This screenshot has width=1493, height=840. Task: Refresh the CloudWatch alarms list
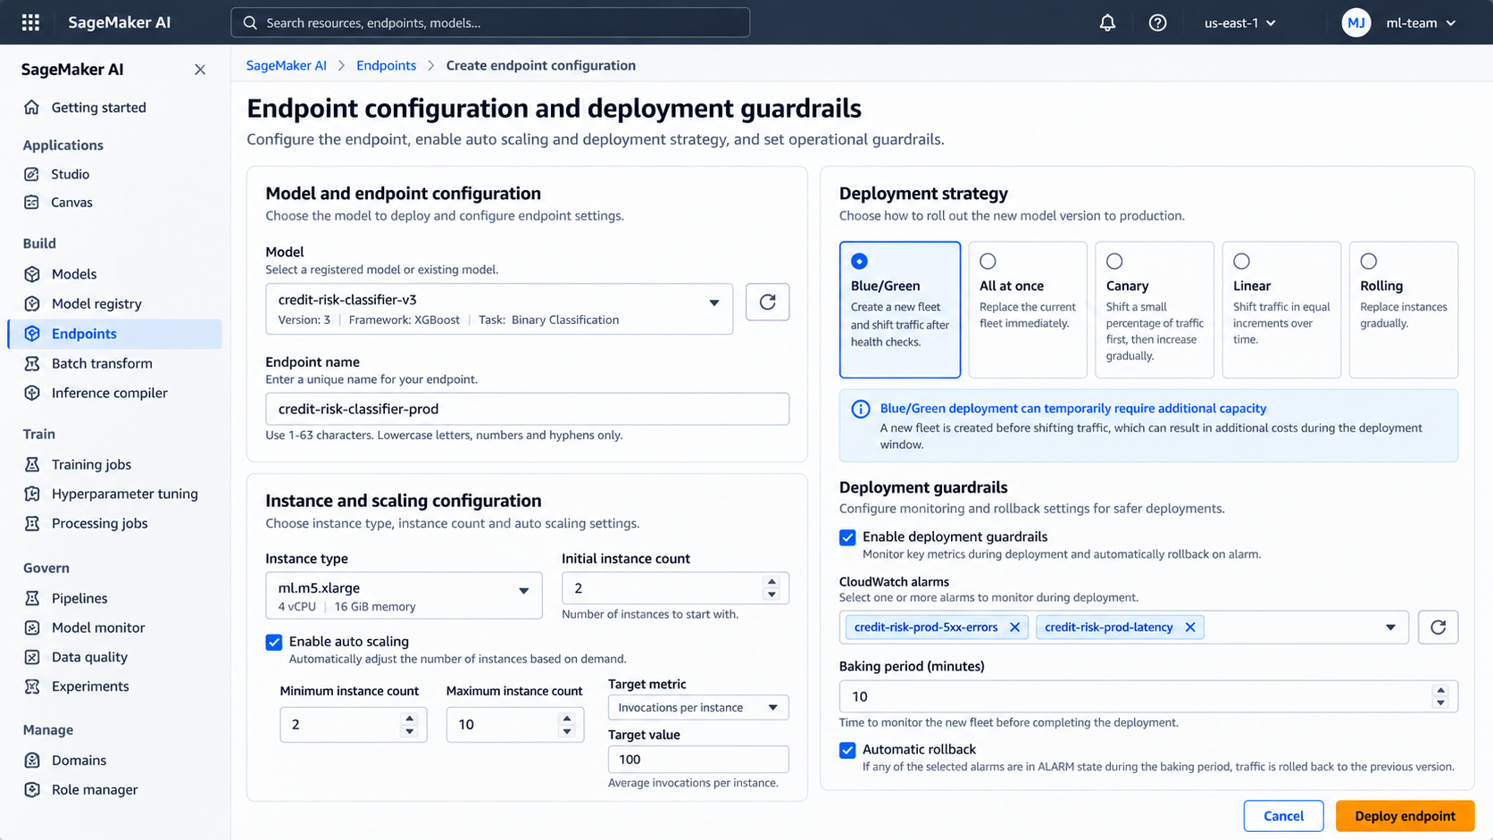pos(1438,627)
